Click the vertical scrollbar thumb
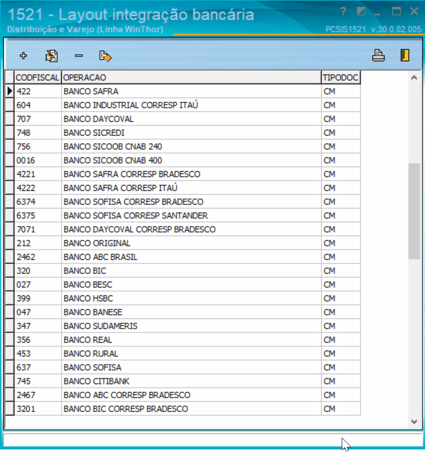This screenshot has width=425, height=453. pos(414,211)
